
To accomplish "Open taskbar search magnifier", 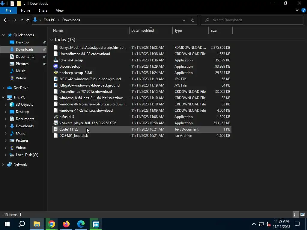I will (22, 224).
